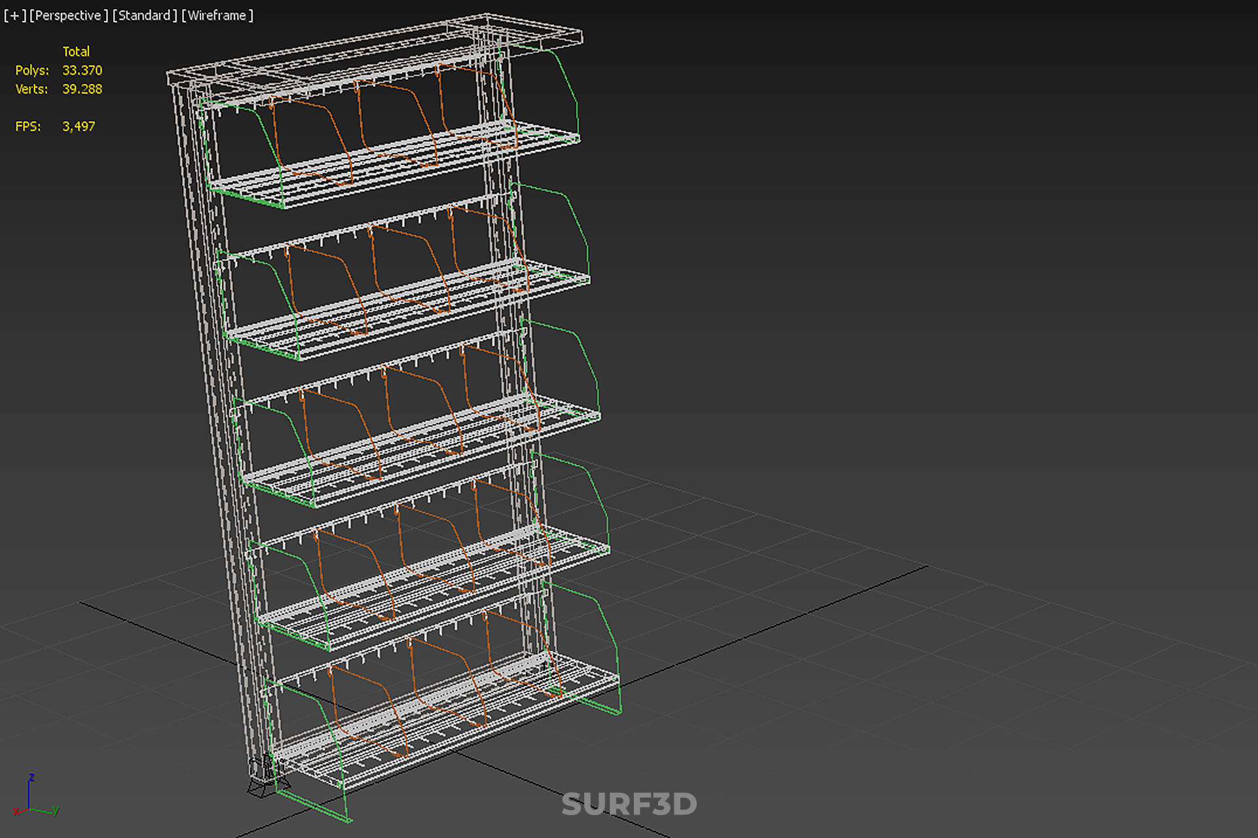The height and width of the screenshot is (838, 1258).
Task: Click the XYZ axis gizmo
Action: click(37, 796)
